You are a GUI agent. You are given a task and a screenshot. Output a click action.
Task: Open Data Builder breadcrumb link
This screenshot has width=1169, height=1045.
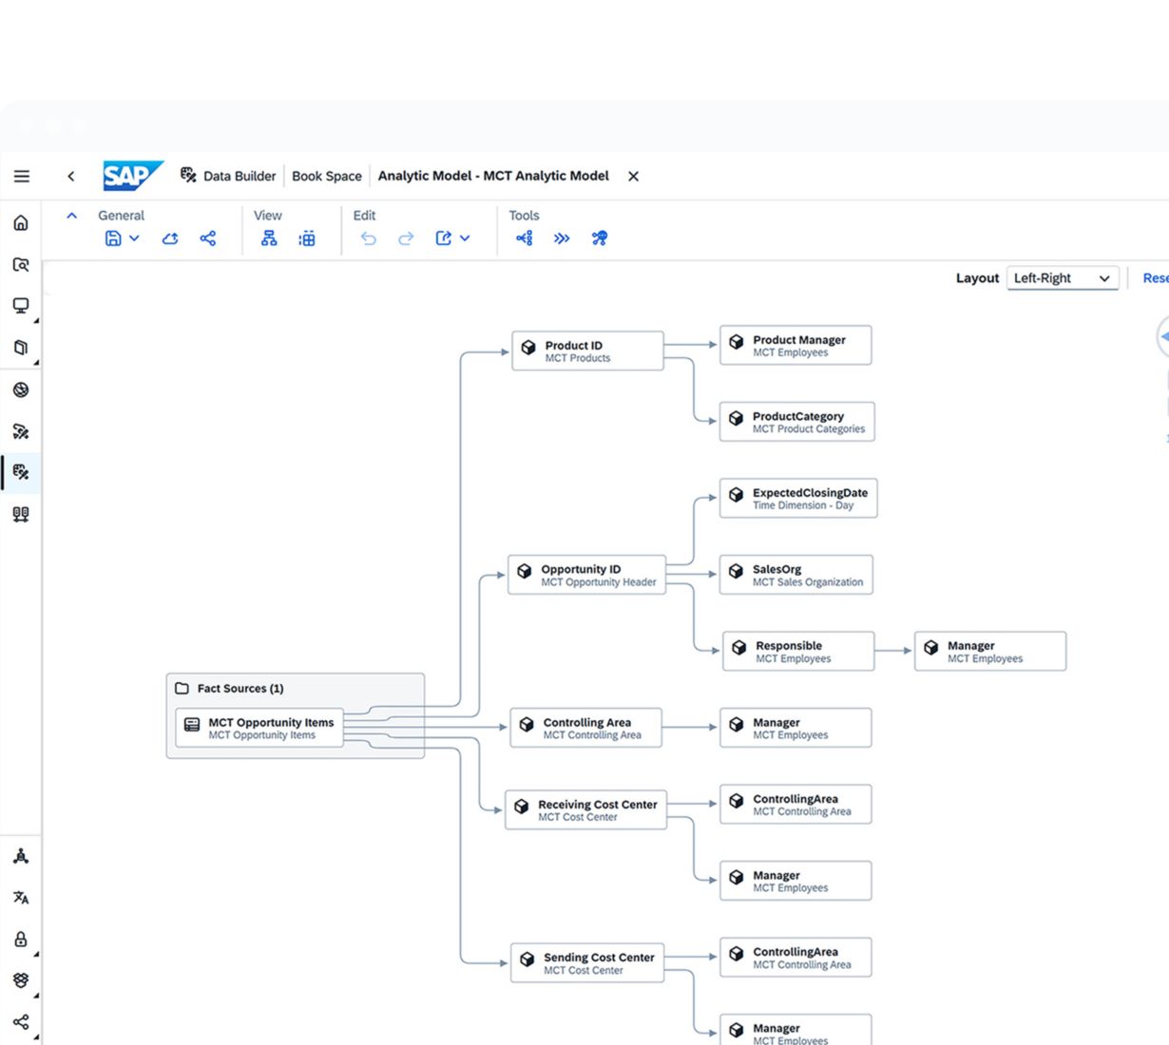tap(240, 176)
